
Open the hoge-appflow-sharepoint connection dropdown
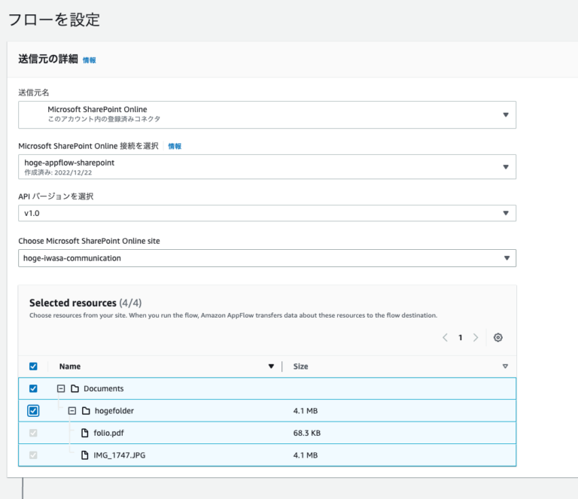click(x=267, y=167)
